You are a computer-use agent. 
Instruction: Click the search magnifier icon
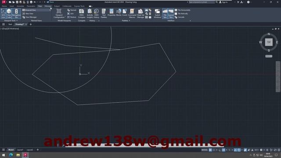216,2
